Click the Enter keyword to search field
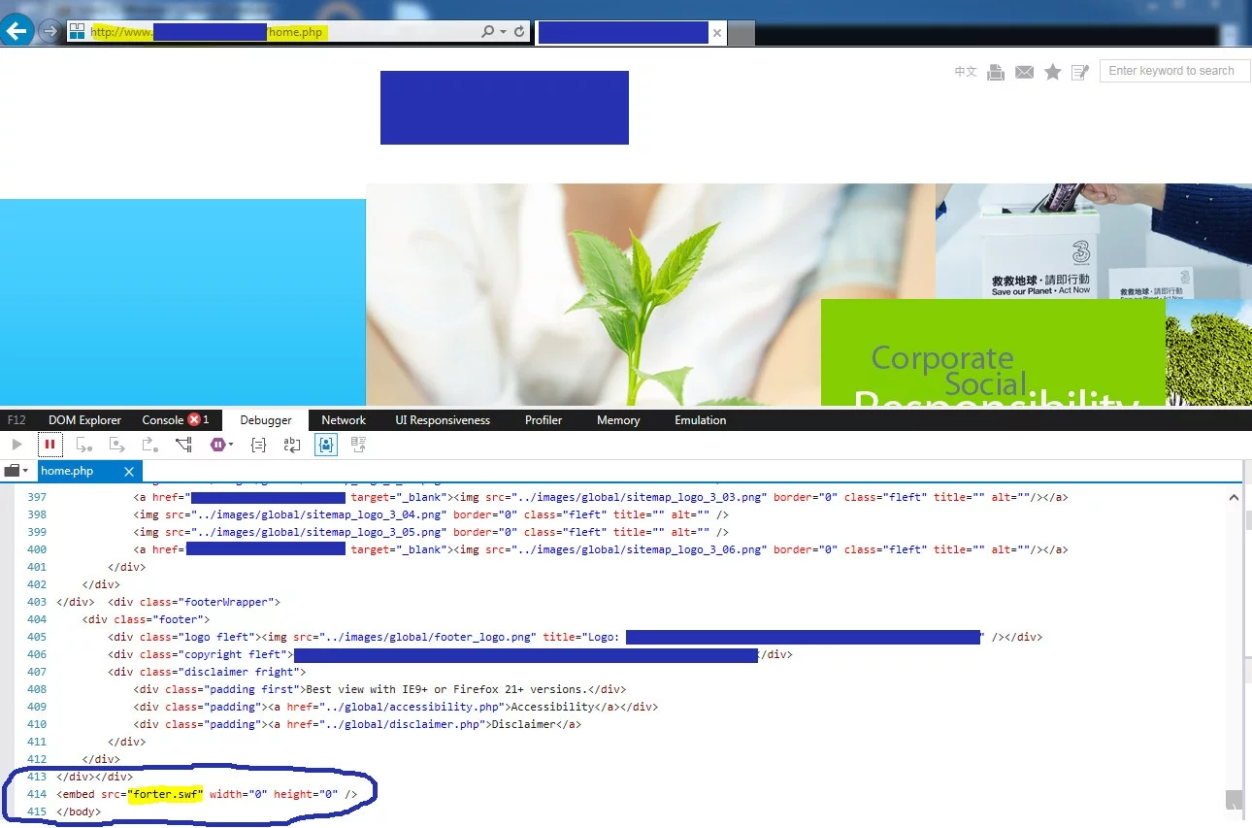Screen dimensions: 1252x828 [1173, 71]
